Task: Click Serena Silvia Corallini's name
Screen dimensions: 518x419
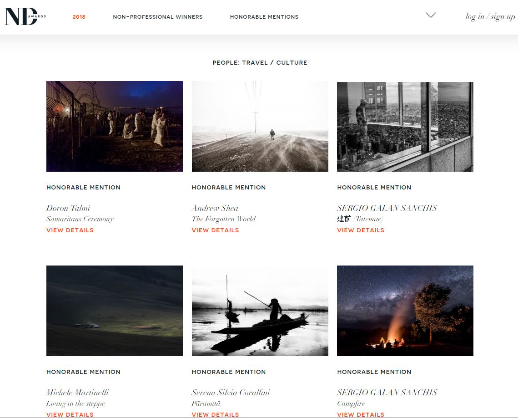Action: (231, 393)
